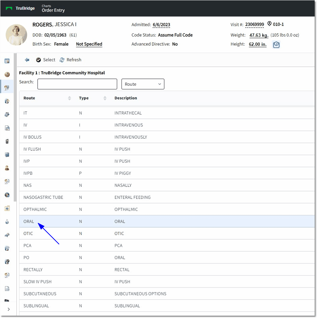Screen dimensions: 317x318
Task: Expand the sidebar with bottom chevron
Action: [8, 309]
